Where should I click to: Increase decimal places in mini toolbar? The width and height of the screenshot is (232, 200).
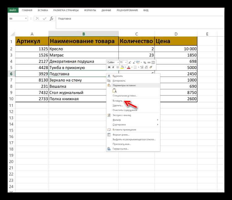(142, 67)
